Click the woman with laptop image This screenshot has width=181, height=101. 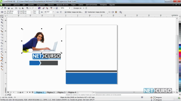pos(42,41)
